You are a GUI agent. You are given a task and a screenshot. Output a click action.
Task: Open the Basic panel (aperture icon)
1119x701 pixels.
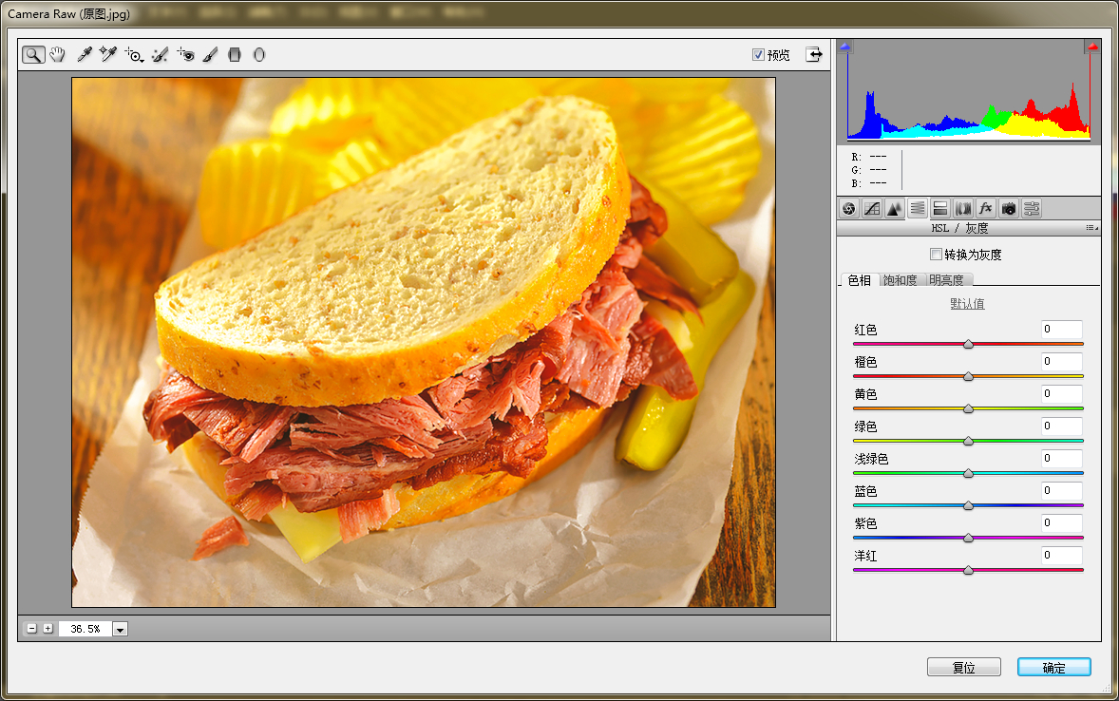848,208
